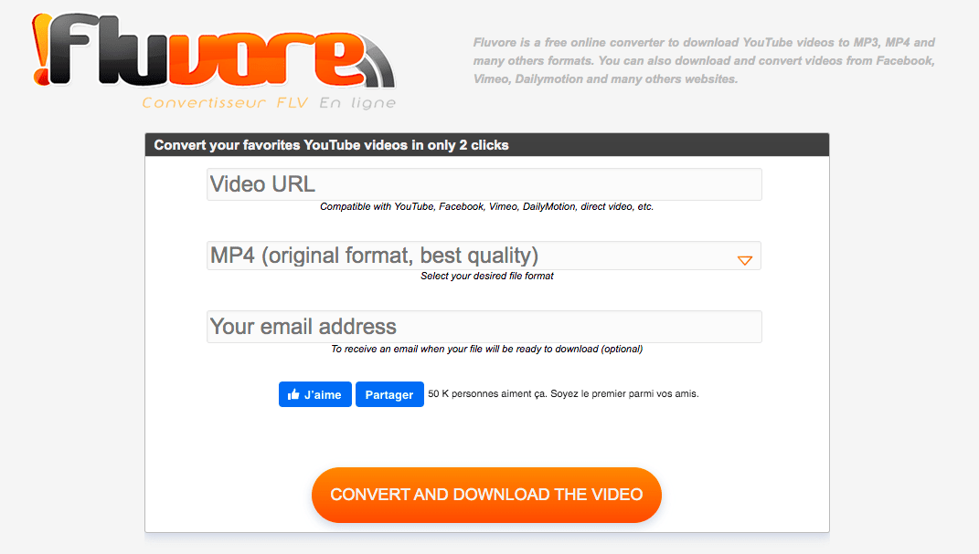
Task: Open the MP4 file format dropdown
Action: [x=484, y=256]
